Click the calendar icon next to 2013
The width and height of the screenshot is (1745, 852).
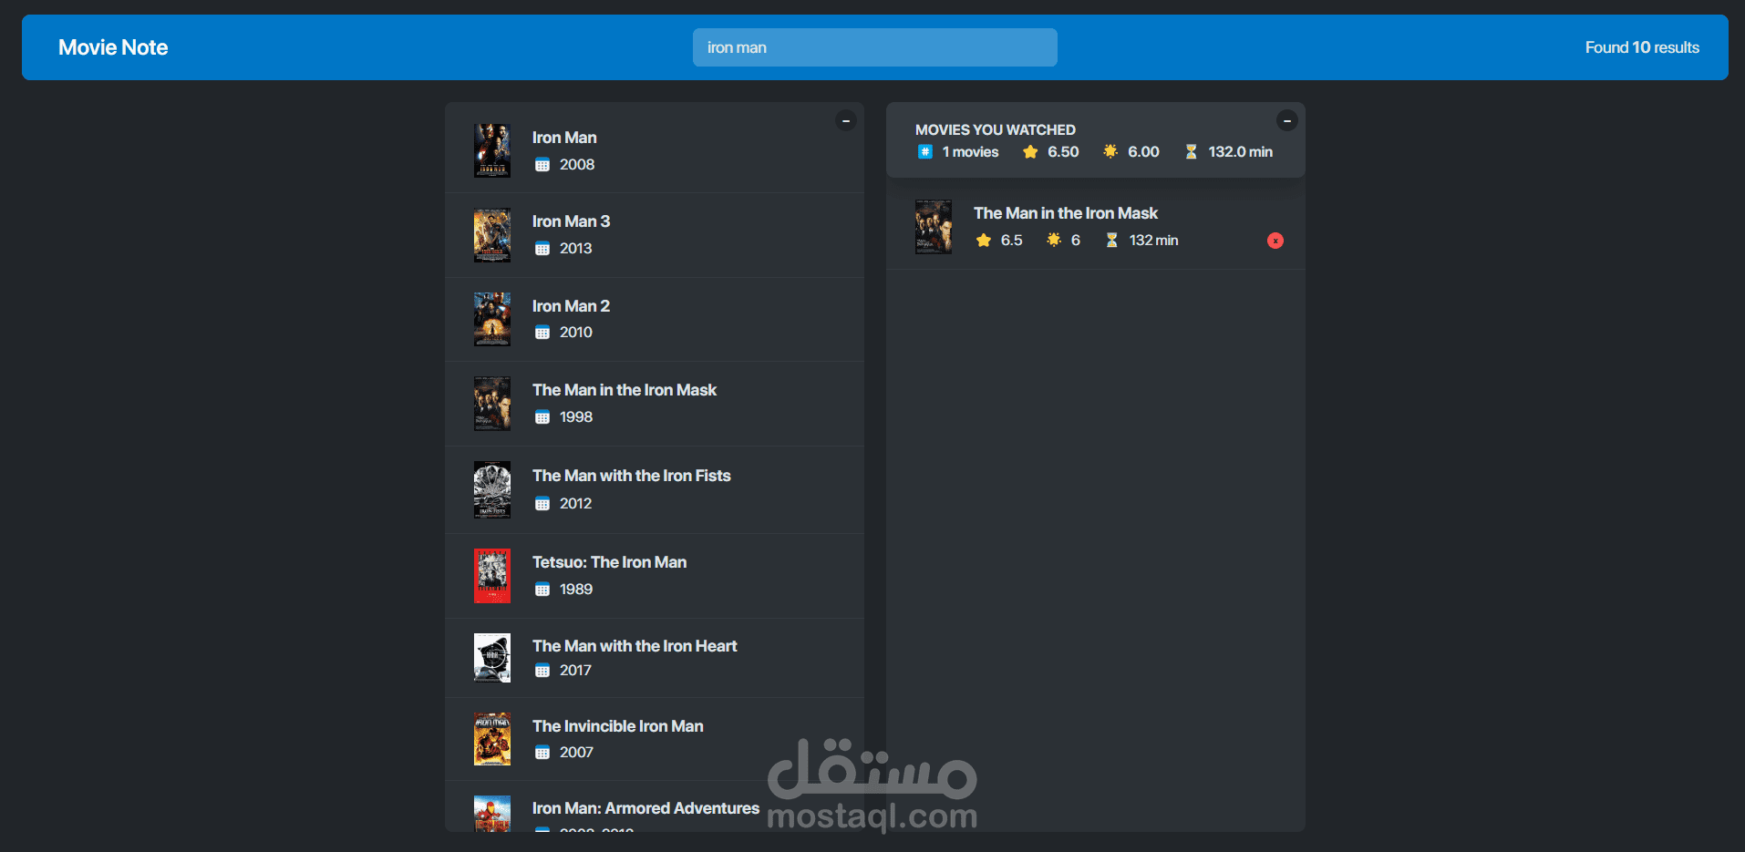tap(542, 249)
